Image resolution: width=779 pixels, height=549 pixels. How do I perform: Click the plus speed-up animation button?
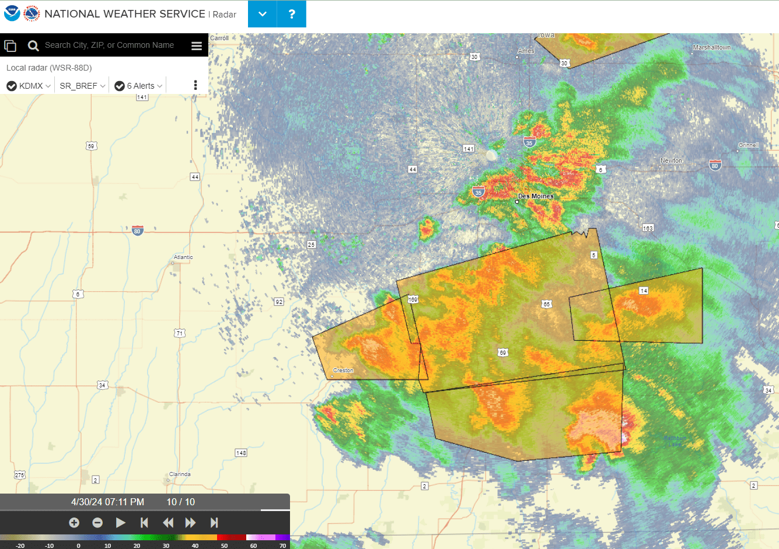click(74, 523)
